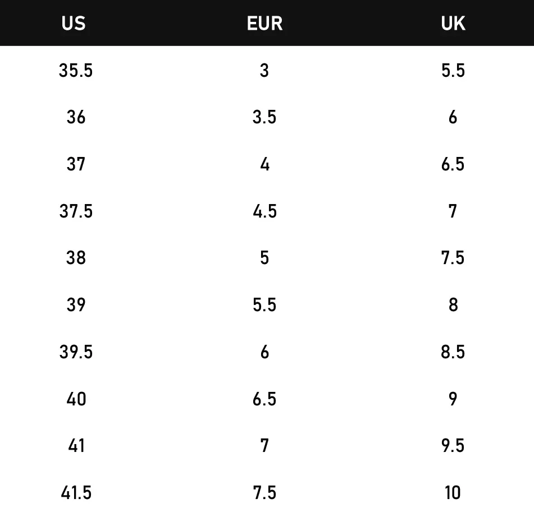Image resolution: width=534 pixels, height=508 pixels.
Task: Click size 37.5 in the US column
Action: pyautogui.click(x=76, y=211)
